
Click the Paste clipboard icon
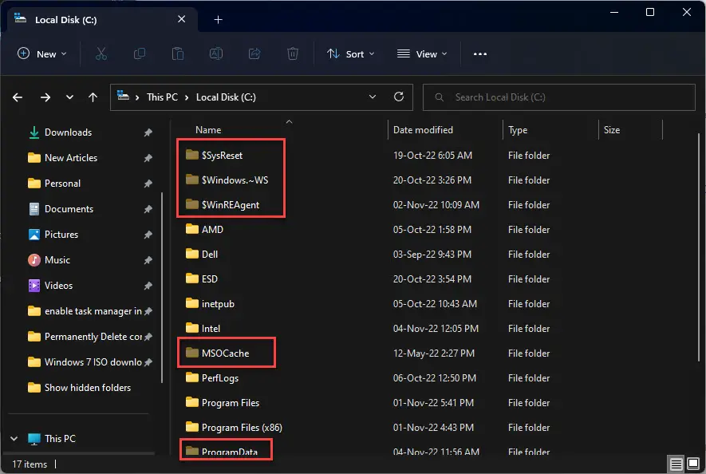point(177,53)
